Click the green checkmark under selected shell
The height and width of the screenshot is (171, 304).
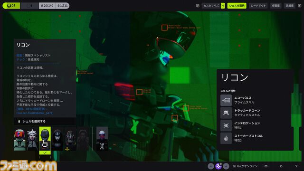(x=45, y=153)
